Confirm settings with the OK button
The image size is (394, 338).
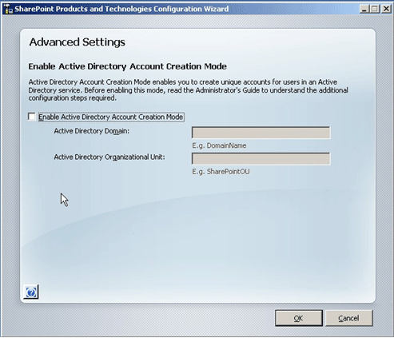pyautogui.click(x=299, y=318)
